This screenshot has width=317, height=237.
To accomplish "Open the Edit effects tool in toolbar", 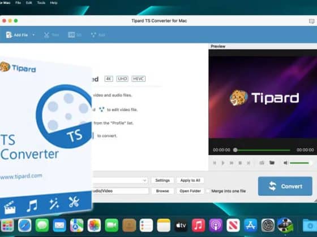I will pos(98,35).
